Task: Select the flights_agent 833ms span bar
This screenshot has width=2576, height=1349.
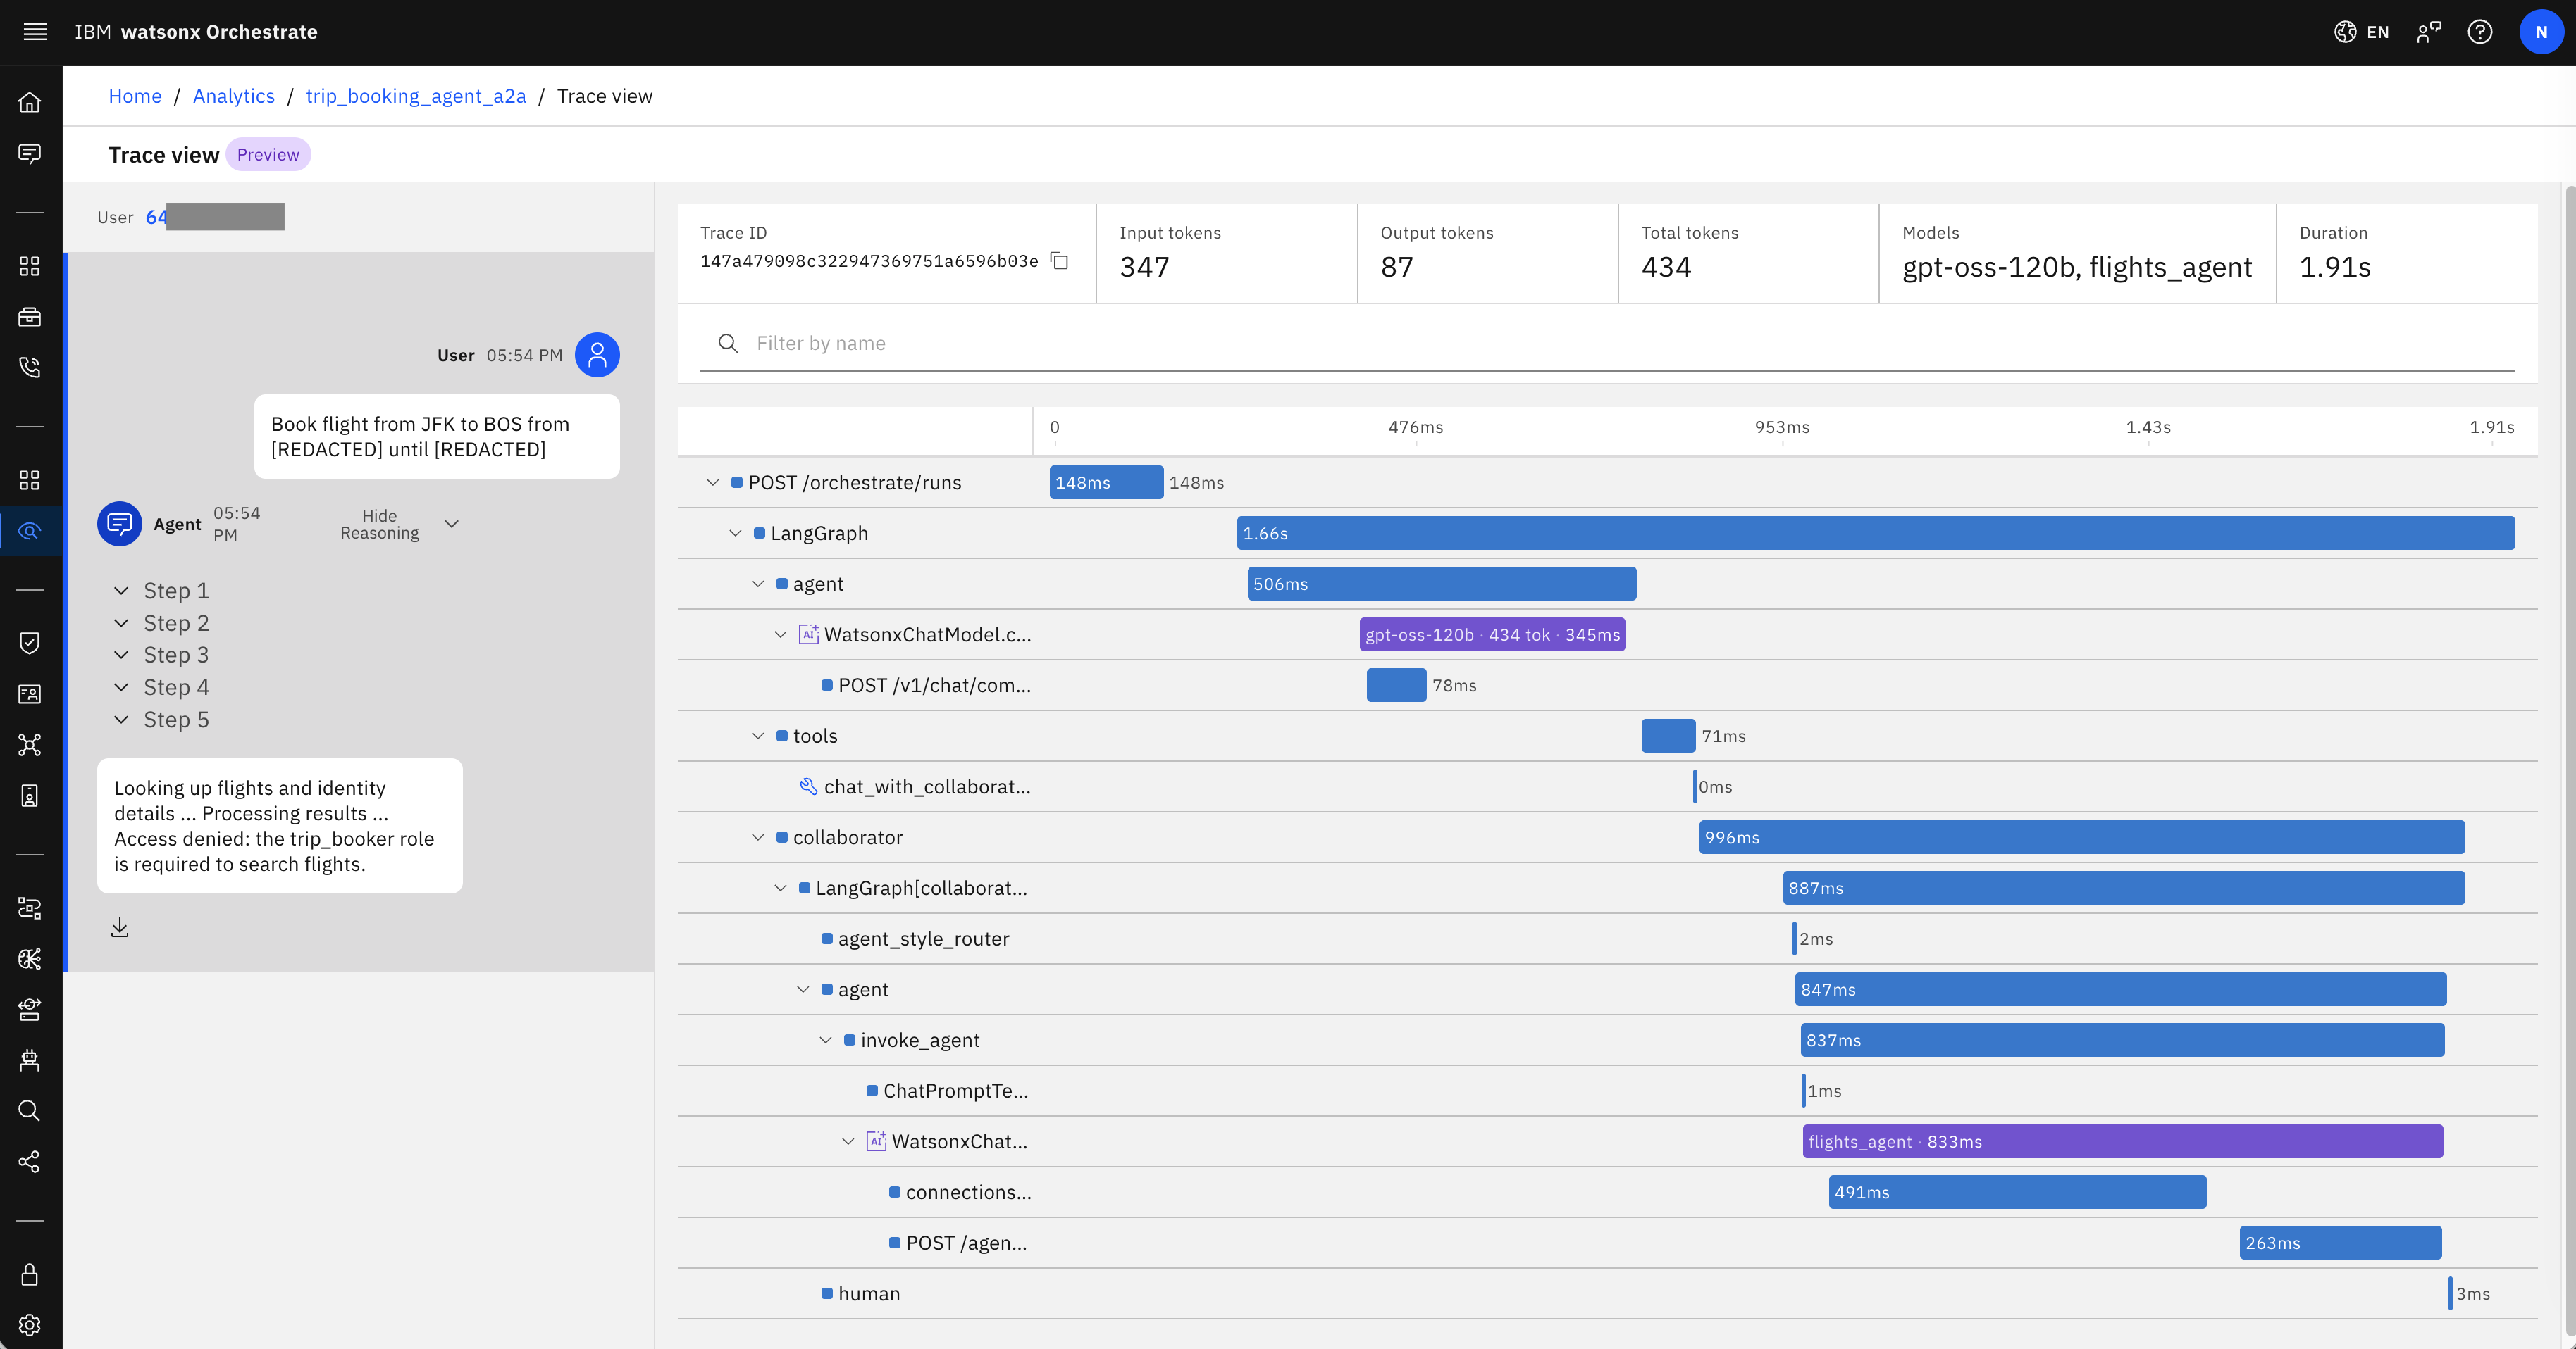Action: click(x=2122, y=1142)
